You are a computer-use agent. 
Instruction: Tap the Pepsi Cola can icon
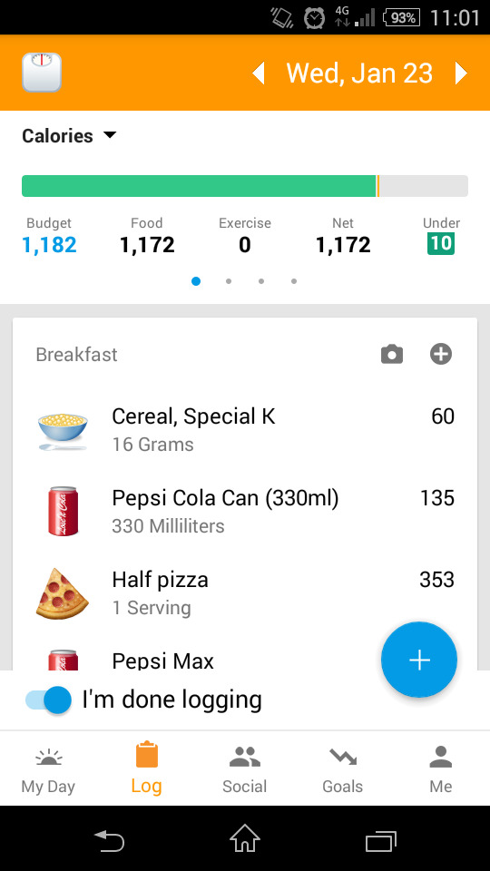click(x=63, y=511)
